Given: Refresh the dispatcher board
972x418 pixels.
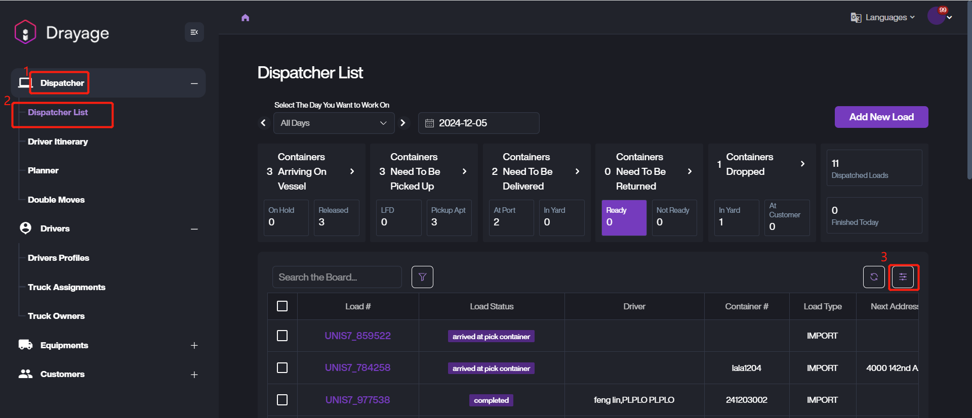Looking at the screenshot, I should click(x=874, y=277).
